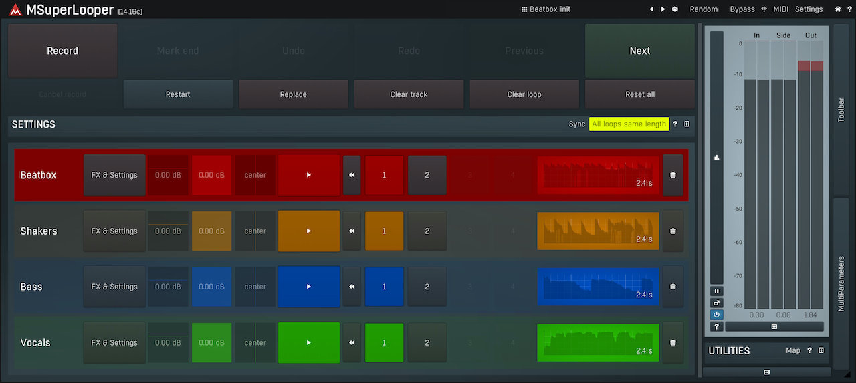The height and width of the screenshot is (383, 856).
Task: Toggle the plugin Bypass
Action: tap(742, 9)
